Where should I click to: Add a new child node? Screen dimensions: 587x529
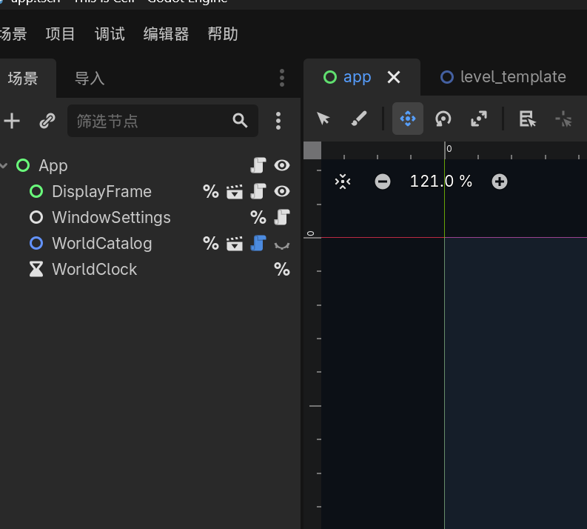pos(12,121)
